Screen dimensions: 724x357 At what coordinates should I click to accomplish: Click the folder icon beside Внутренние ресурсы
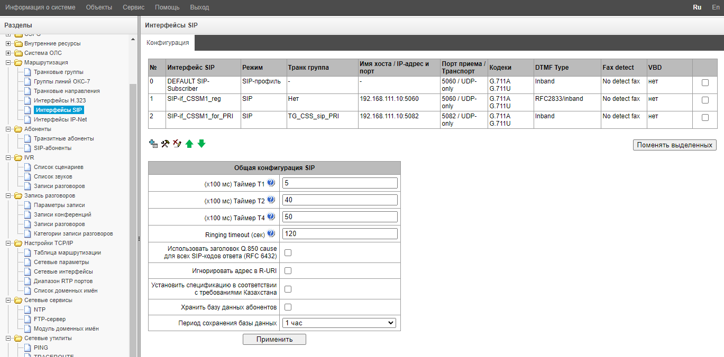(x=19, y=43)
